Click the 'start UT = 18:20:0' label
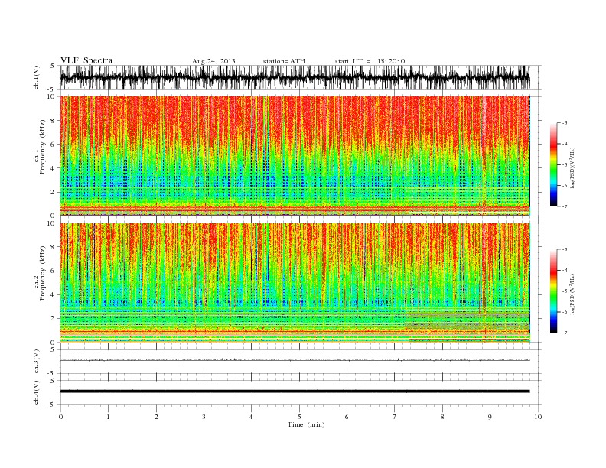The height and width of the screenshot is (468, 606). tap(370, 61)
